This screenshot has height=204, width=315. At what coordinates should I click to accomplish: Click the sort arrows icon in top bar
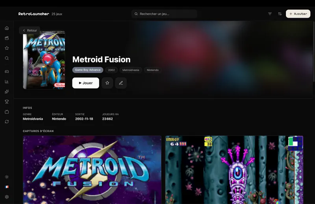pyautogui.click(x=280, y=14)
